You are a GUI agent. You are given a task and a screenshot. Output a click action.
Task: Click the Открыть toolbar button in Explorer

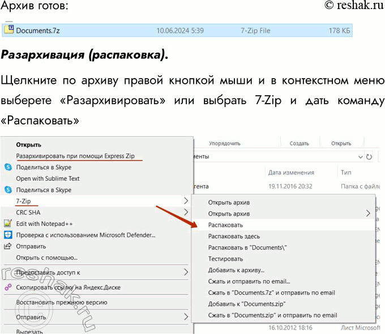(x=341, y=143)
